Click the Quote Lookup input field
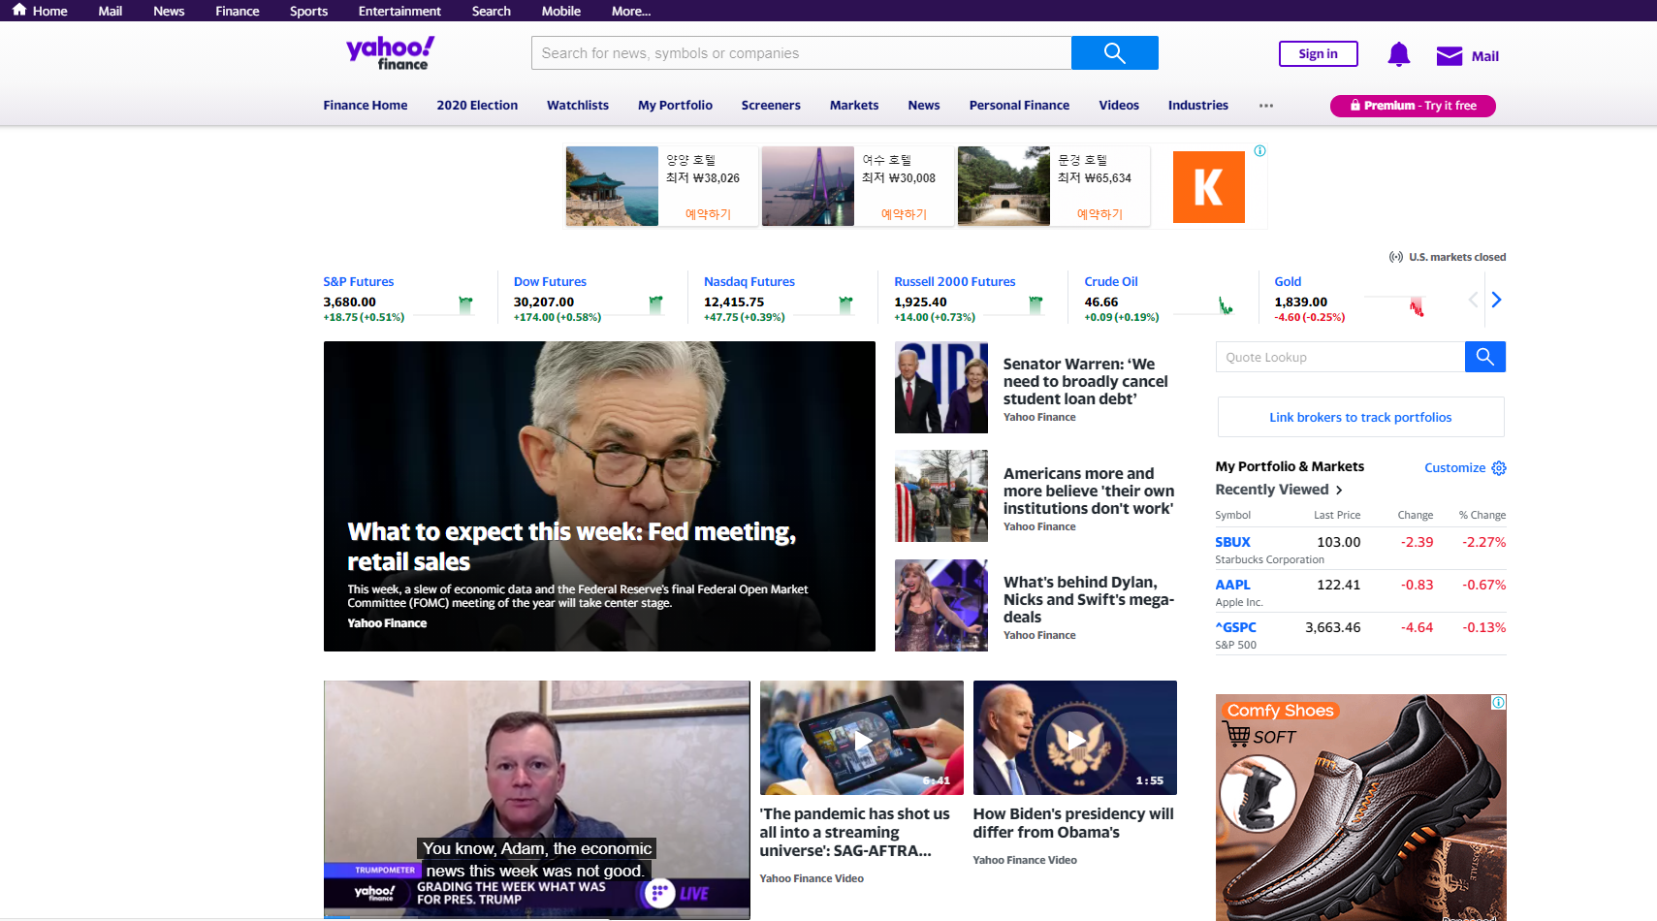 coord(1340,357)
